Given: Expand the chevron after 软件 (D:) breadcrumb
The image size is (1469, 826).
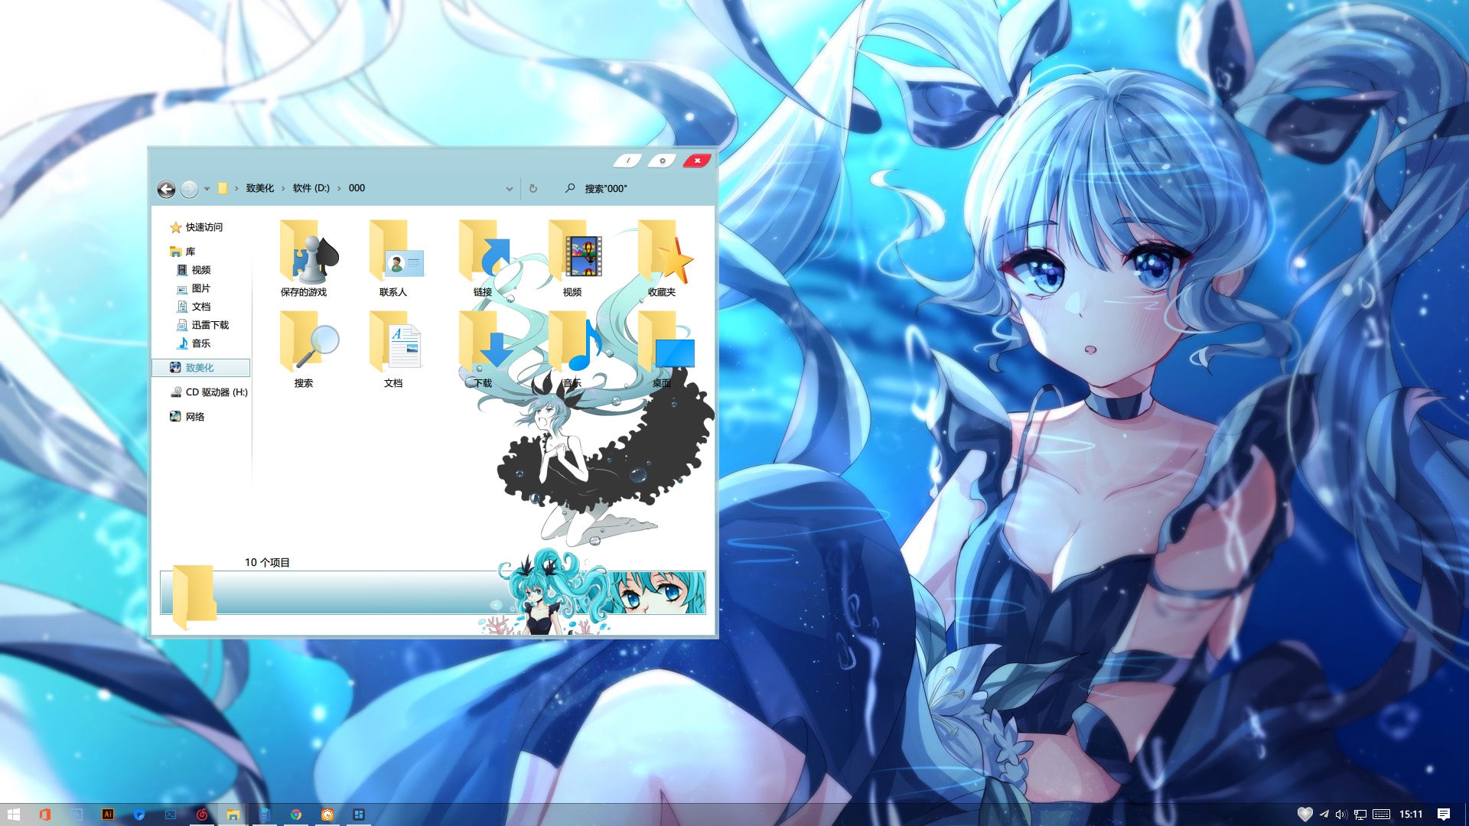Looking at the screenshot, I should click(339, 188).
